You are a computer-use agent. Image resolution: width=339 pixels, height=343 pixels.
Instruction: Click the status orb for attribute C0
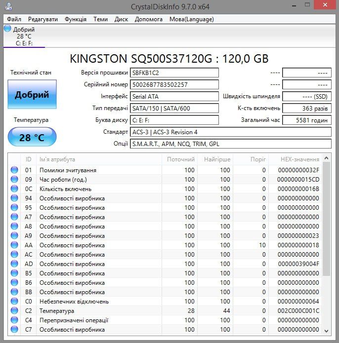(x=14, y=301)
